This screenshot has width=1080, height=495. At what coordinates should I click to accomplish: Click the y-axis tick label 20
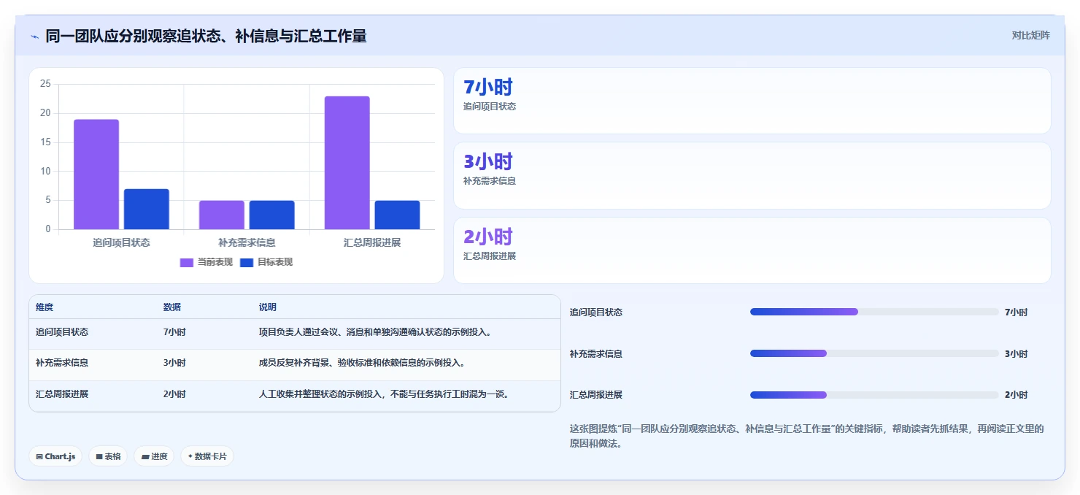(x=45, y=113)
